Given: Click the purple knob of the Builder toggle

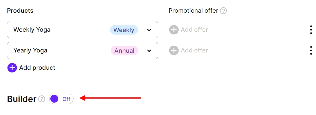Looking at the screenshot, I should coord(54,99).
